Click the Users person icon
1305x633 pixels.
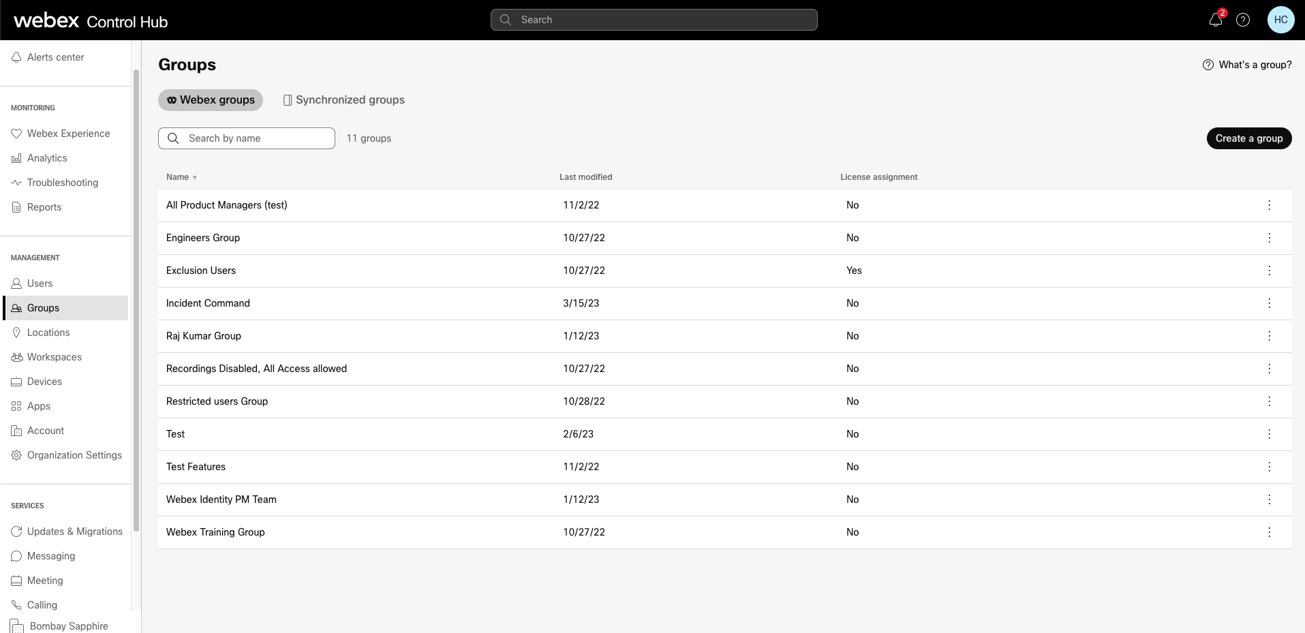pos(16,283)
